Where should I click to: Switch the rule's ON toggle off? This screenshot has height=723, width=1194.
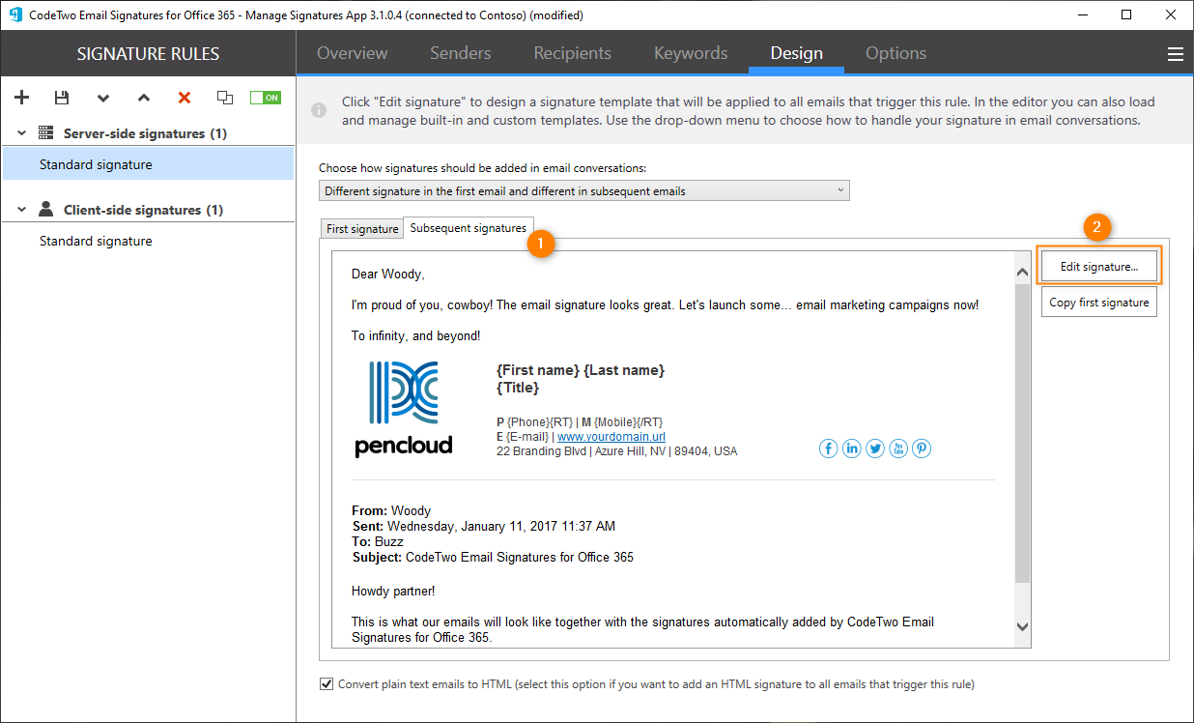point(265,97)
